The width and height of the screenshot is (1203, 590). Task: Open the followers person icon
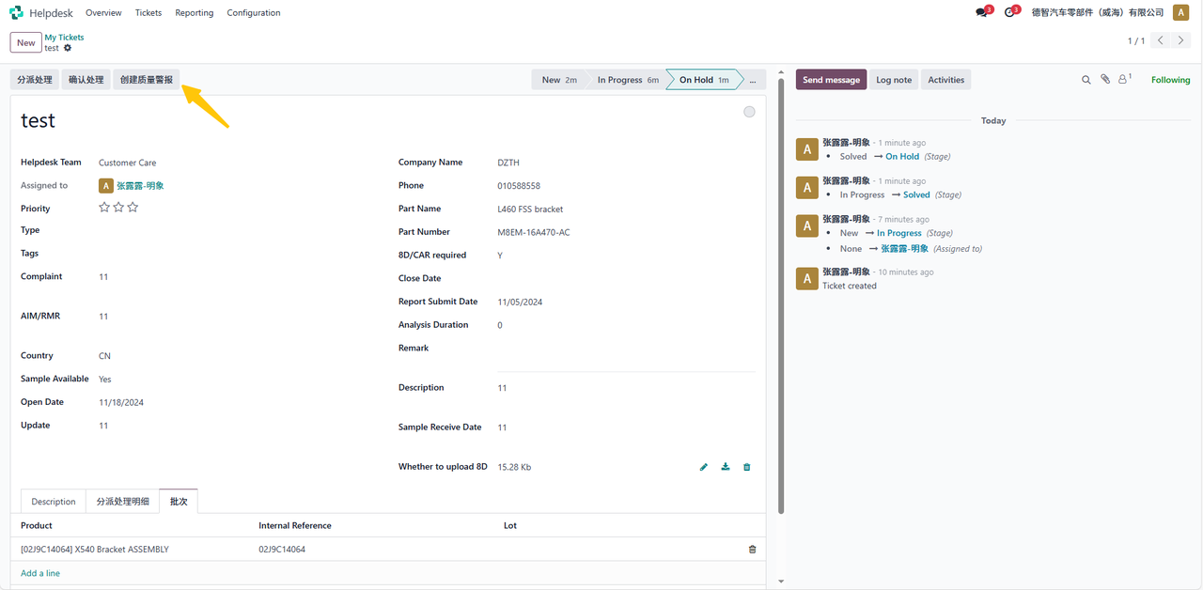pyautogui.click(x=1123, y=80)
